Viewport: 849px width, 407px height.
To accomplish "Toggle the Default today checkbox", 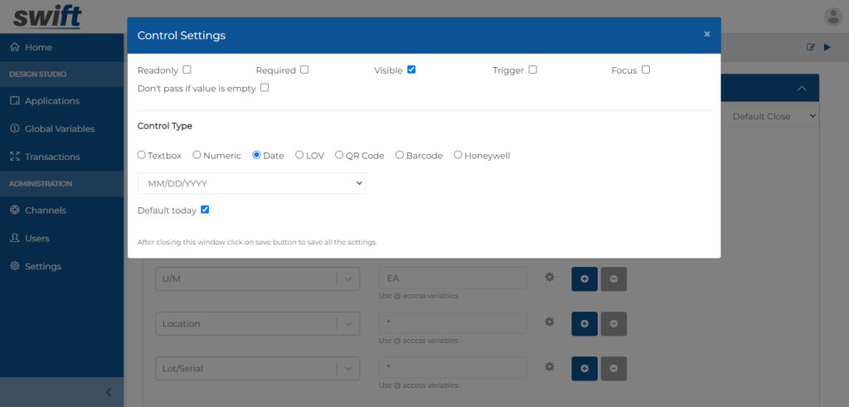I will 205,210.
